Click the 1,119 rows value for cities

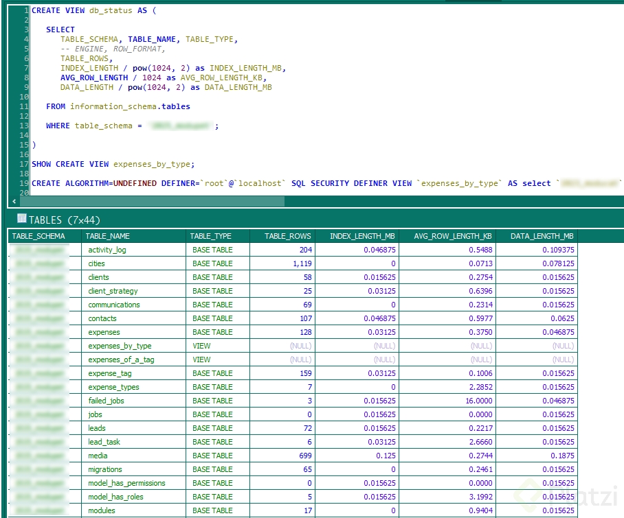pyautogui.click(x=282, y=263)
